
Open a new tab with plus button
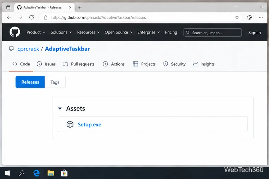point(80,7)
